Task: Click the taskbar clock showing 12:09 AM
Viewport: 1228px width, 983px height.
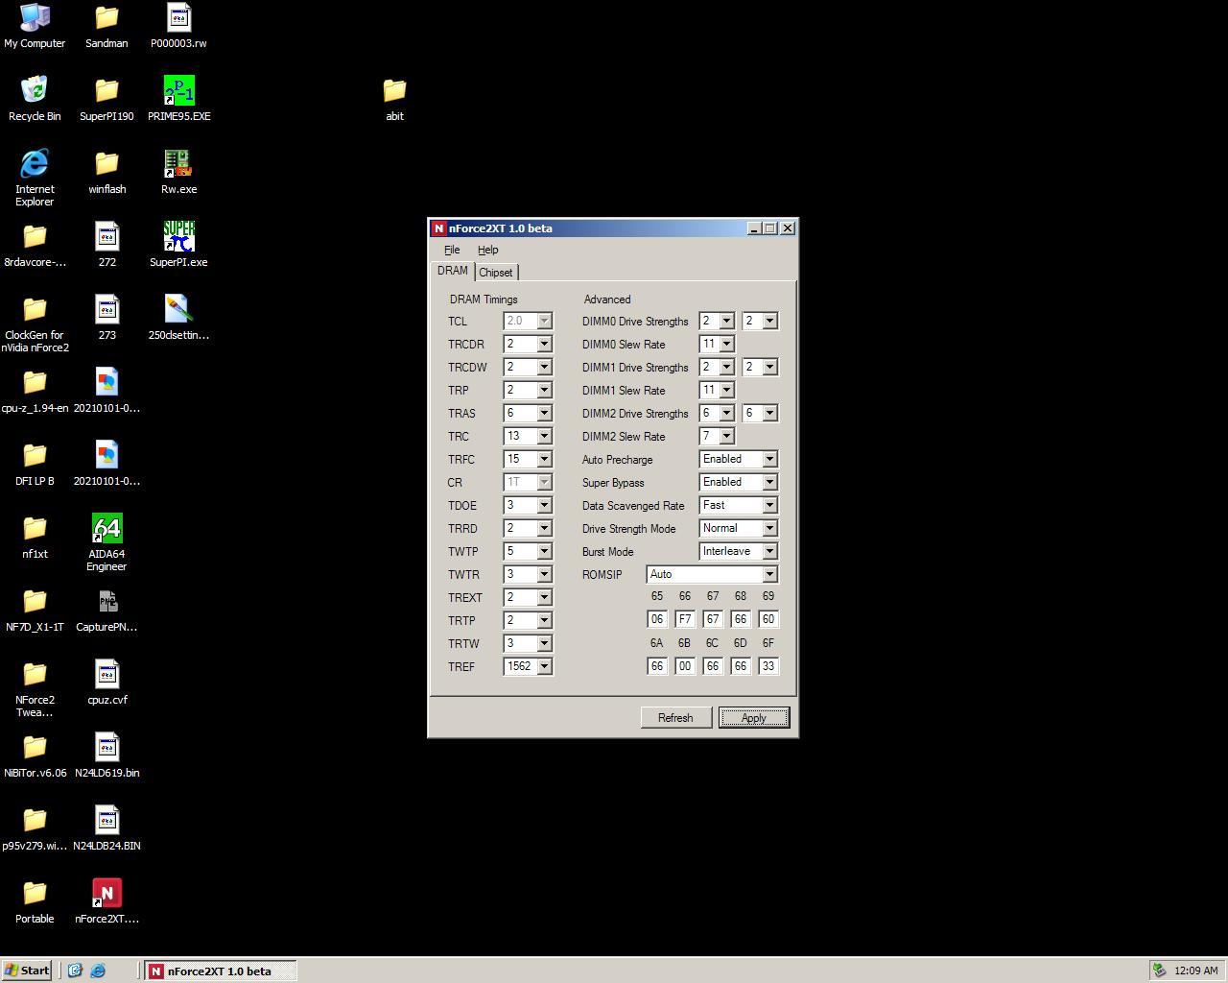Action: [x=1195, y=971]
